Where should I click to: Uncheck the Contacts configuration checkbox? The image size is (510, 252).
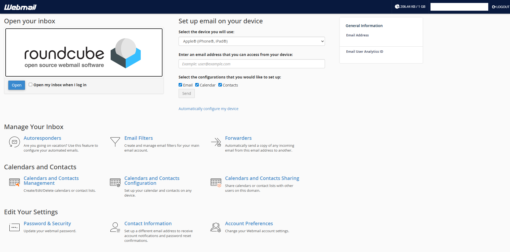pos(220,85)
